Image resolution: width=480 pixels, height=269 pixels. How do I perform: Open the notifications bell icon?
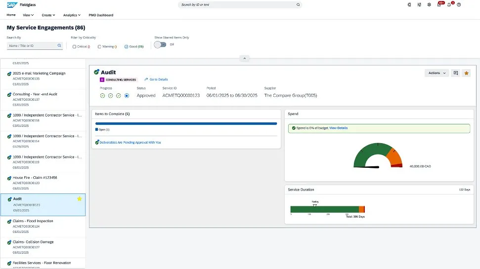pyautogui.click(x=448, y=5)
